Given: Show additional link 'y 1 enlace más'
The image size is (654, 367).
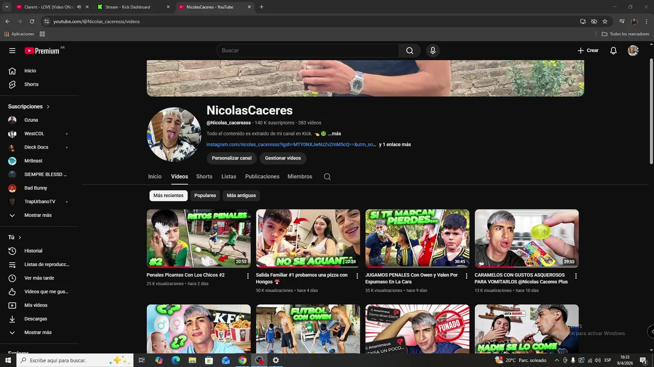Looking at the screenshot, I should click(395, 145).
